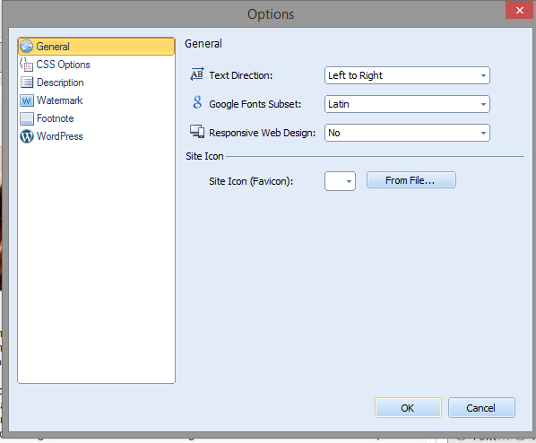
Task: Click the Google Fonts g icon
Action: click(x=197, y=102)
